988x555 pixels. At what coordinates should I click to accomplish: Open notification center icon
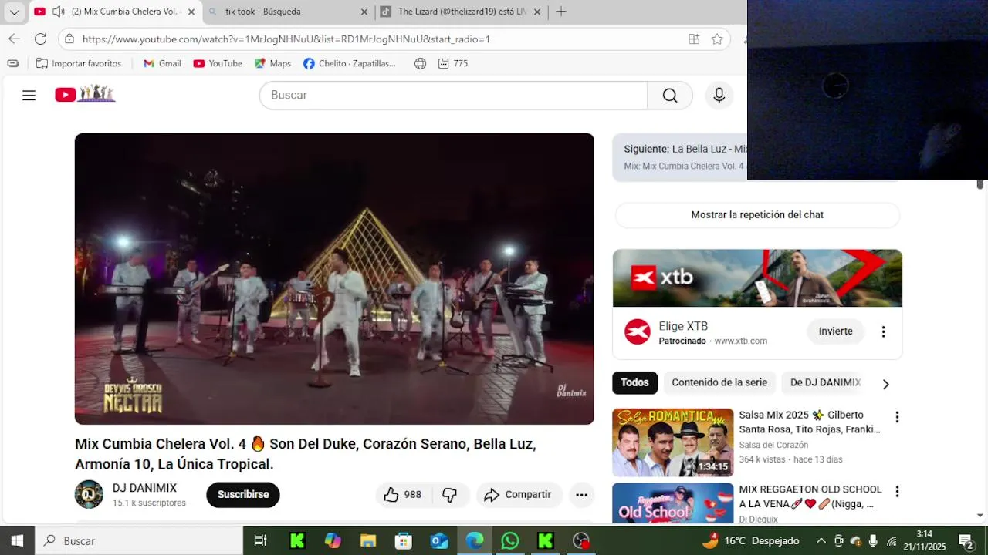pos(965,540)
